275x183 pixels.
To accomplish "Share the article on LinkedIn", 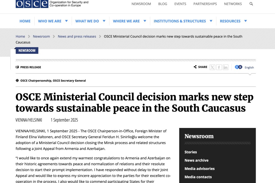I will pyautogui.click(x=226, y=67).
